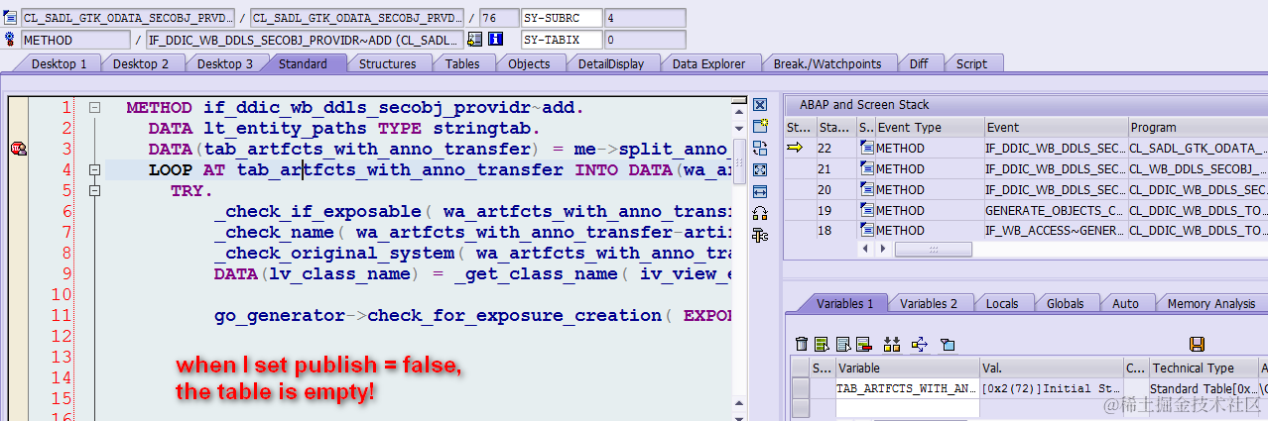Screen dimensions: 1268x421
Task: Click the GENERATE_OBJECTS_C... event cell
Action: click(x=1055, y=210)
